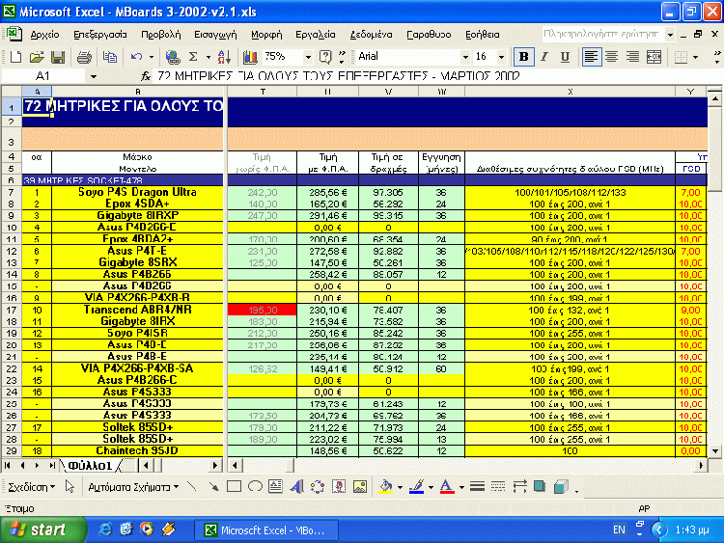
Task: Select the Oval drawing tool
Action: coord(255,486)
